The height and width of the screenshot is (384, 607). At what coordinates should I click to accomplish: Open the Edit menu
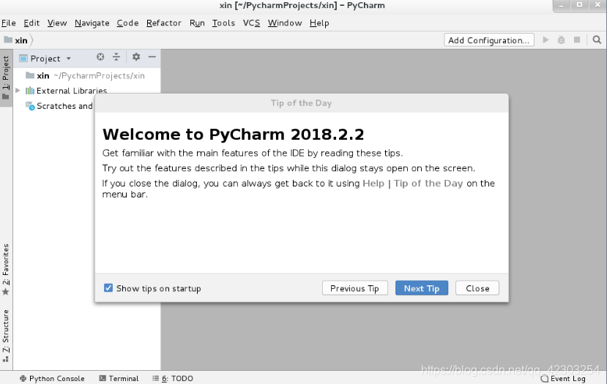pyautogui.click(x=31, y=23)
